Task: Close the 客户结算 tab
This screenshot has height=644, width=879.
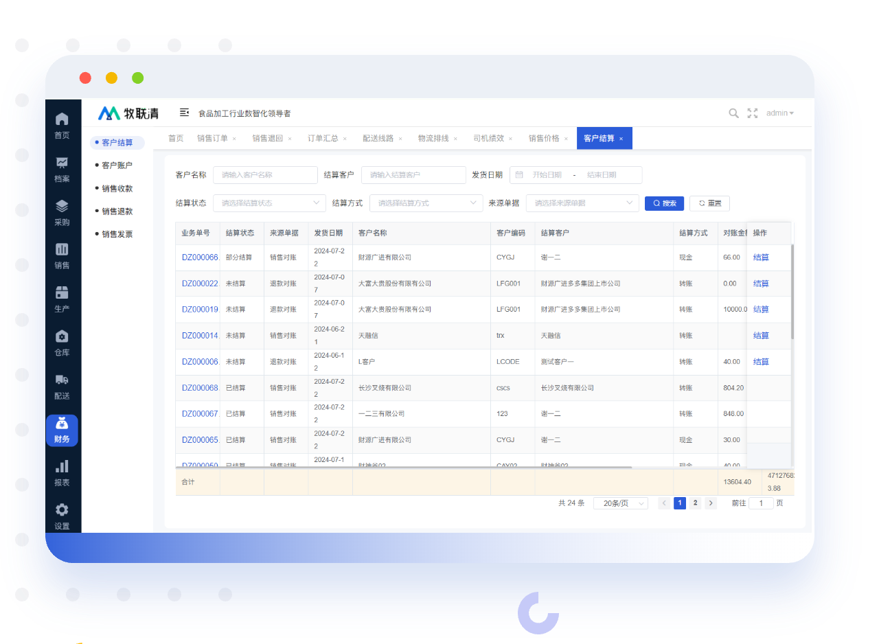Action: pos(621,139)
